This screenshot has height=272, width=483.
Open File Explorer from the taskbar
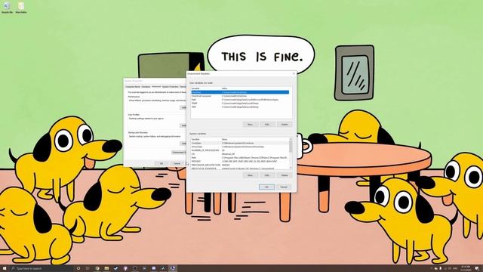point(106,268)
